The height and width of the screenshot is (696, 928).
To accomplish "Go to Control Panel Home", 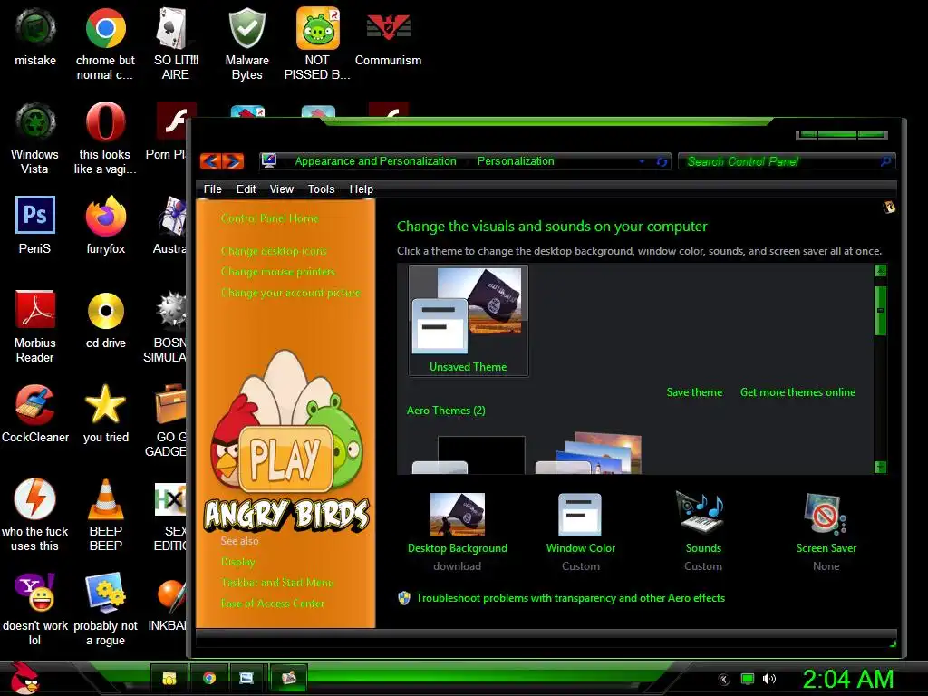I will (269, 218).
